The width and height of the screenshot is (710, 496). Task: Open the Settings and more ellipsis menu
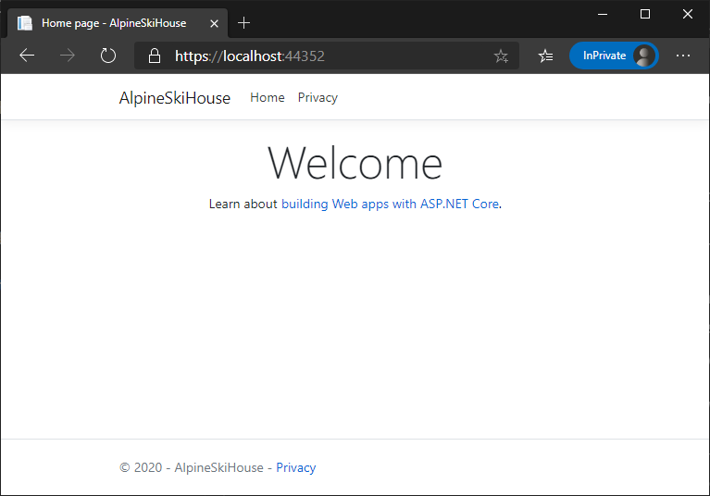(683, 56)
